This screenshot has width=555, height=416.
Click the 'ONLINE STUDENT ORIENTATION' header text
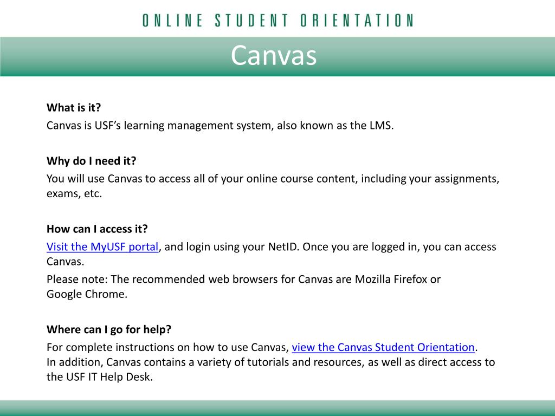pos(278,21)
